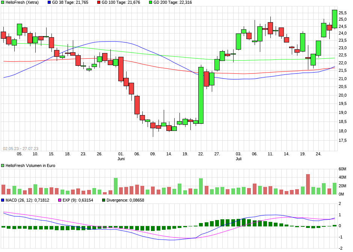Click the '10.' date axis label
This screenshot has width=353, height=252.
click(35, 154)
